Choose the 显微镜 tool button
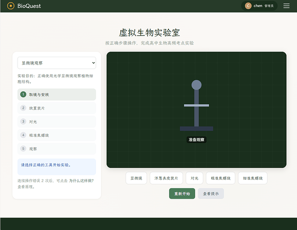The height and width of the screenshot is (230, 297). click(x=136, y=178)
